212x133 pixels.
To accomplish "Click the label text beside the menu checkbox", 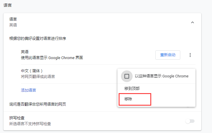I will coord(161,76).
